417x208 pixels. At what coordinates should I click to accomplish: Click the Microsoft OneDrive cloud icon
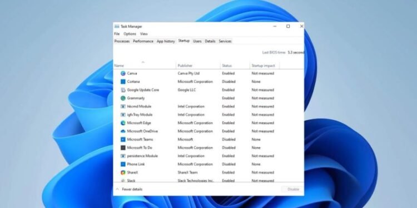tap(123, 131)
